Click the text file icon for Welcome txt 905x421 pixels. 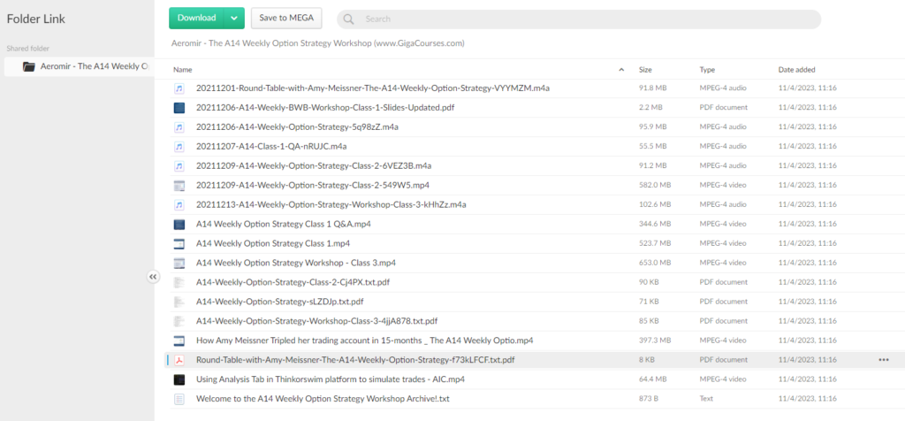[179, 399]
